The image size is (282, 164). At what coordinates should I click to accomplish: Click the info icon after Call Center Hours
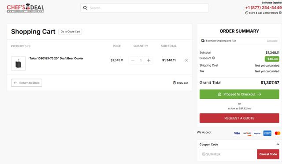280,13
